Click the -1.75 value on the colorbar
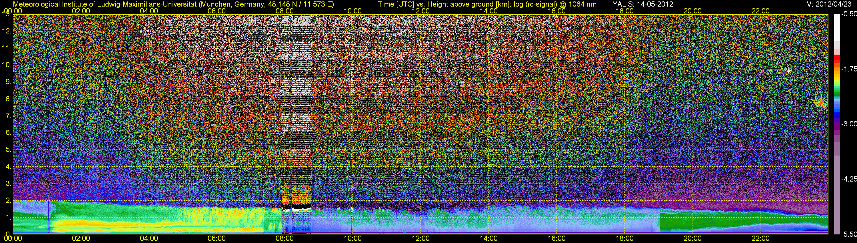This screenshot has width=857, height=243. [x=849, y=69]
